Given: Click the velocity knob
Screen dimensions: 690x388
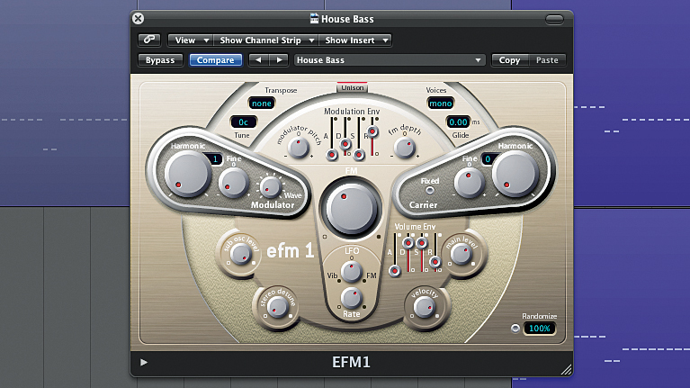Looking at the screenshot, I should coord(425,307).
